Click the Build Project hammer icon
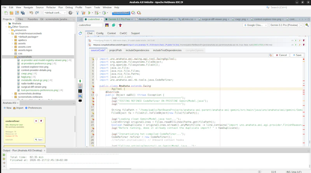The image size is (311, 173). [x=77, y=13]
